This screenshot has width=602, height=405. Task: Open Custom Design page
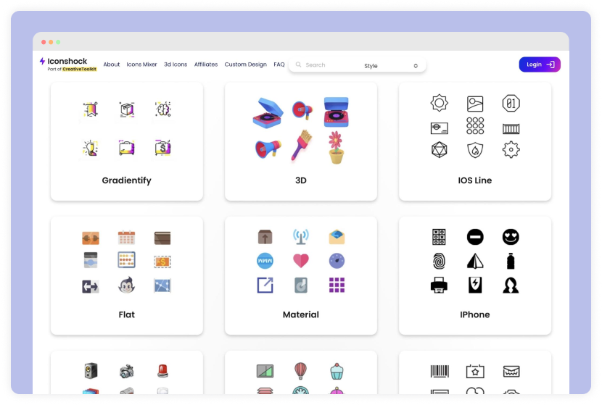(245, 64)
